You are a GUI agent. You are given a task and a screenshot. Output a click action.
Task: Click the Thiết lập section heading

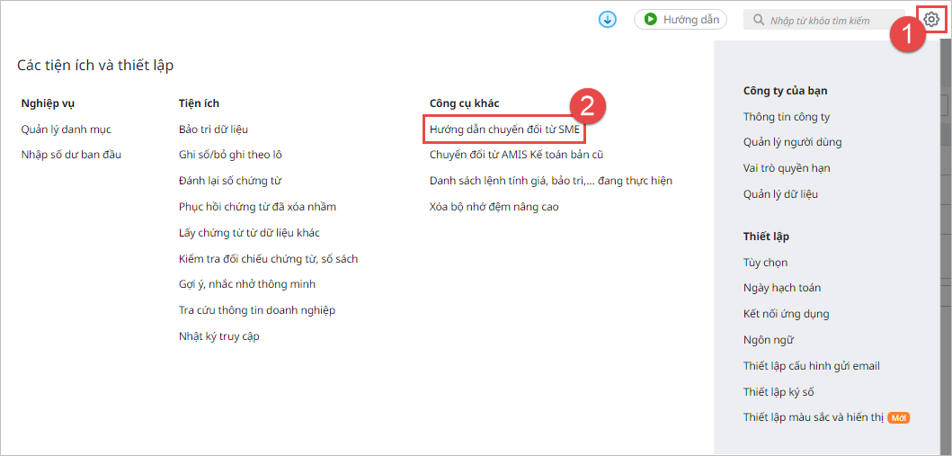tap(766, 237)
